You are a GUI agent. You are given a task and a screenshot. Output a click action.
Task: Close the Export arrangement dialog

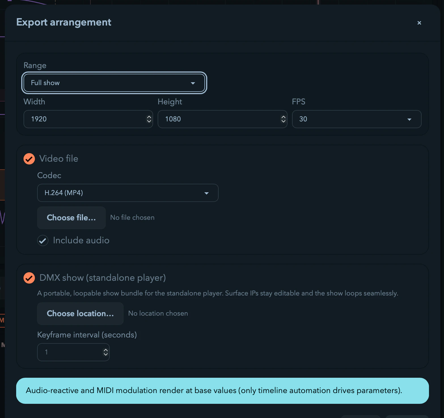pyautogui.click(x=419, y=23)
